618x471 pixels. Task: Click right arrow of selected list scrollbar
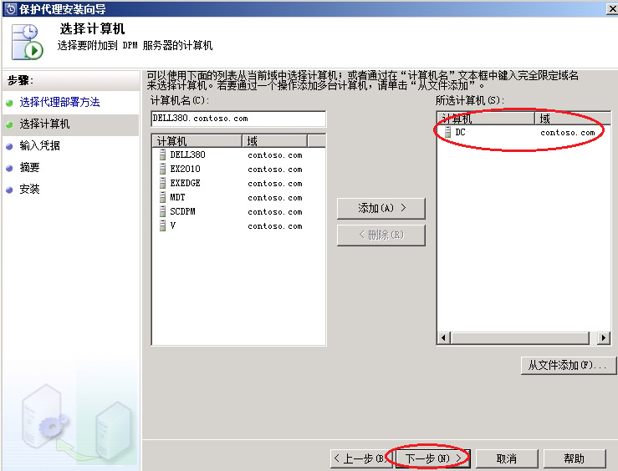(604, 337)
